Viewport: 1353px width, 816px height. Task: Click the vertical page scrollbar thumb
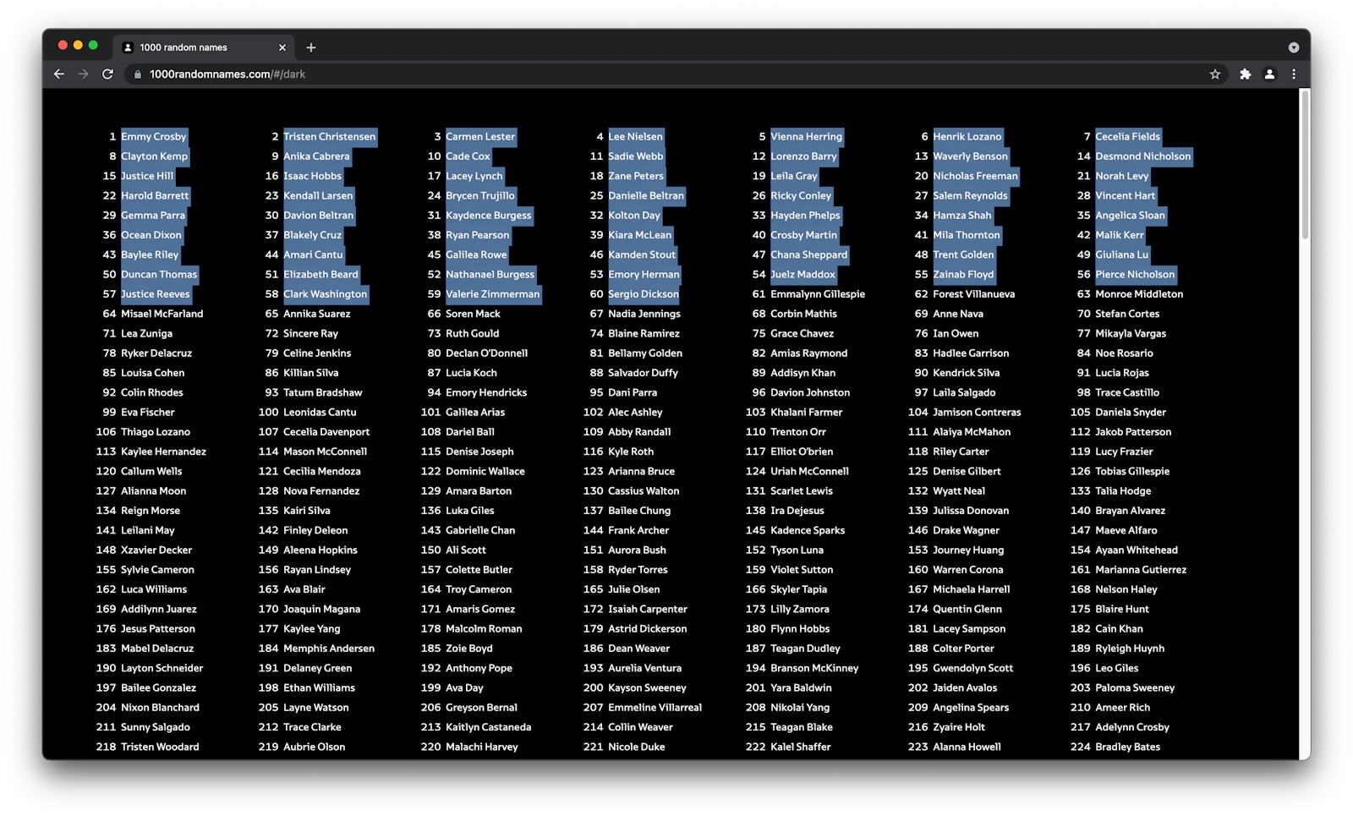(x=1305, y=164)
